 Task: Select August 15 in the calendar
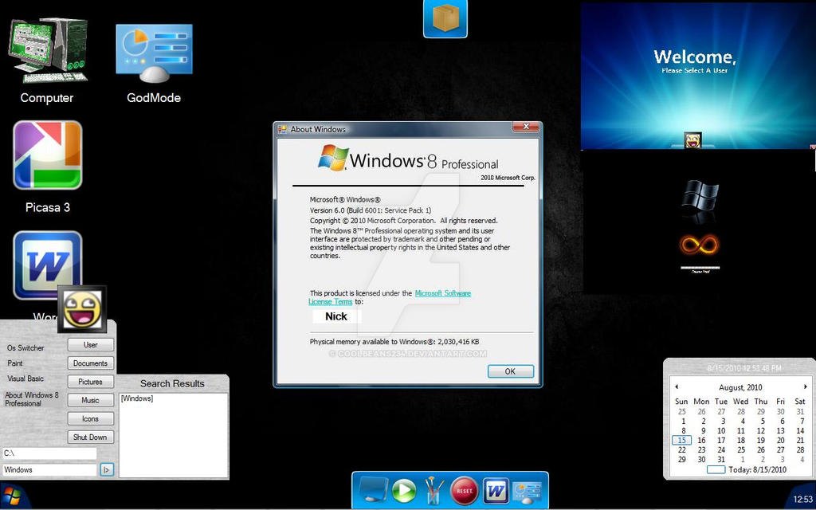point(681,440)
